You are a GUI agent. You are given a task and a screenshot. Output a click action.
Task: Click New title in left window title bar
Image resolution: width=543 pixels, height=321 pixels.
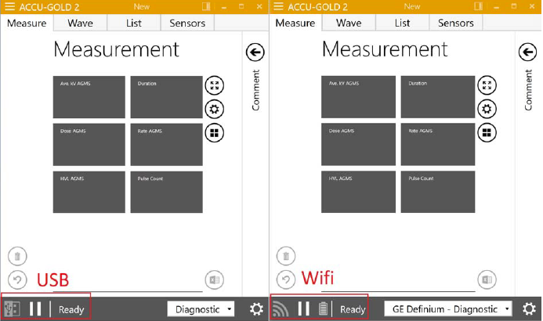(142, 6)
